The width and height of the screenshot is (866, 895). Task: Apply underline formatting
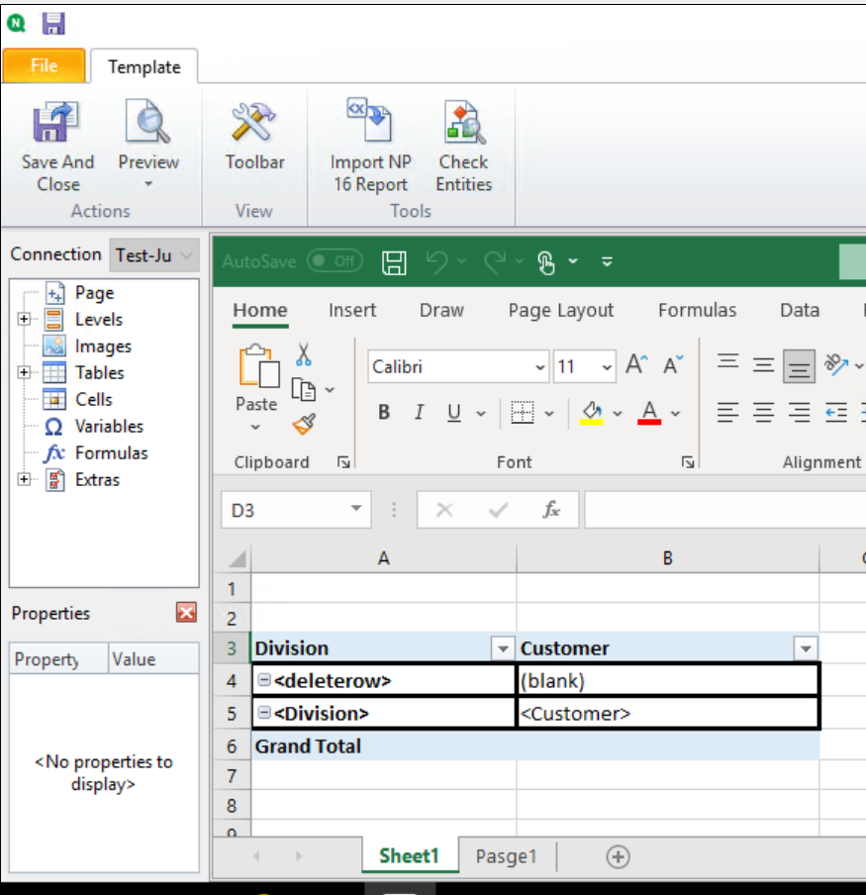453,412
